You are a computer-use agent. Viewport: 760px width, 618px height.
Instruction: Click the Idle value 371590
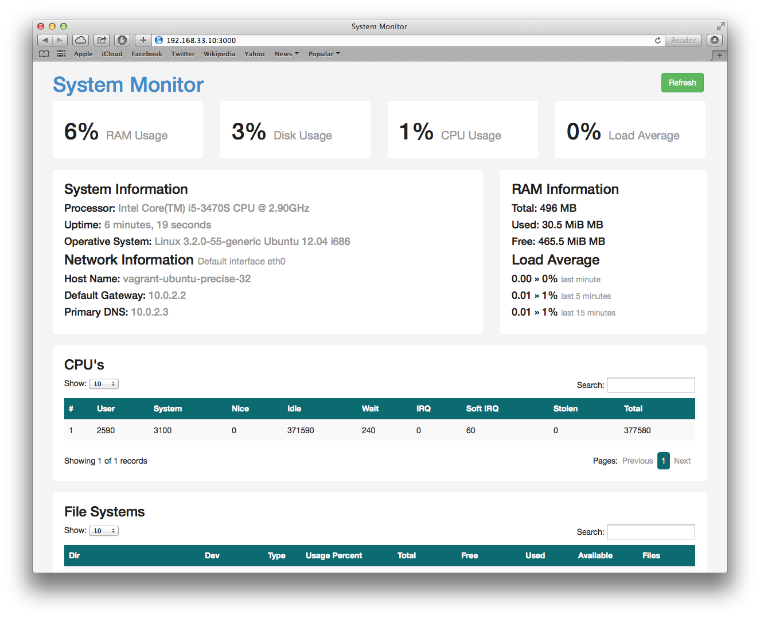pyautogui.click(x=301, y=430)
